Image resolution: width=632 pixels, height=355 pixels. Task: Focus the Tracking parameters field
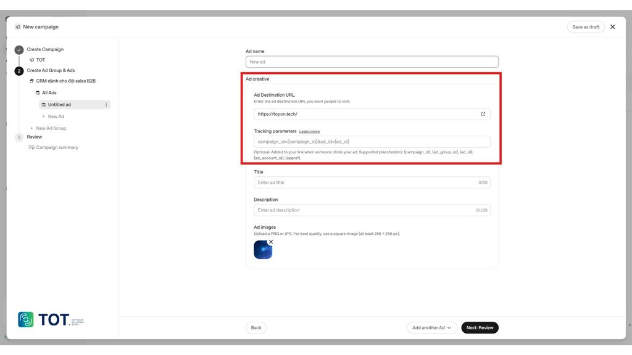[372, 142]
